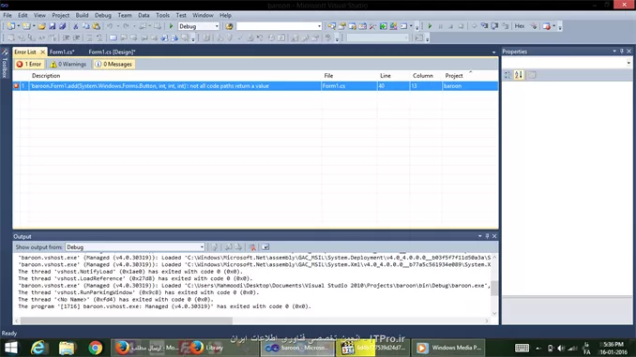Save the current file with floppy icon
636x357 pixels.
(x=53, y=26)
